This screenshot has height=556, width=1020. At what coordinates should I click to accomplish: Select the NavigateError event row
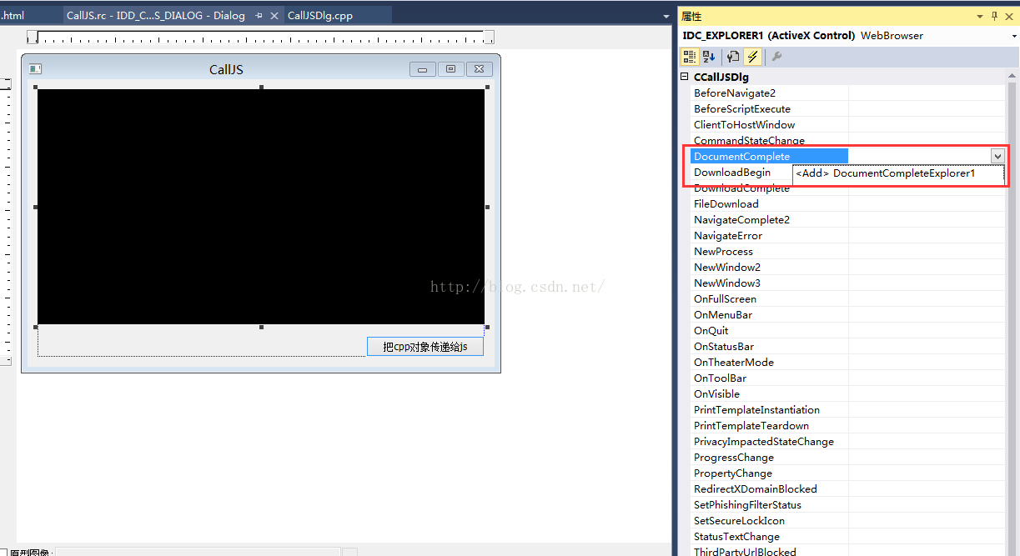(x=847, y=236)
